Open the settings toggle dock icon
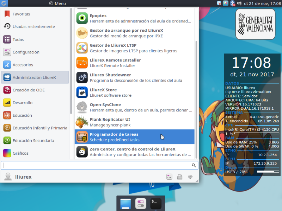Image resolution: width=282 pixels, height=211 pixels. click(141, 204)
